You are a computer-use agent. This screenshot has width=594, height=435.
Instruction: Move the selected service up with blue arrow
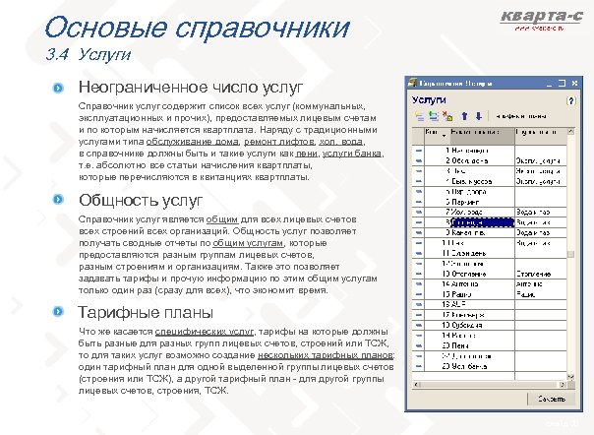[x=464, y=116]
